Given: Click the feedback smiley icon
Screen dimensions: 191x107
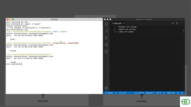Looking at the screenshot, I should pos(178,93).
